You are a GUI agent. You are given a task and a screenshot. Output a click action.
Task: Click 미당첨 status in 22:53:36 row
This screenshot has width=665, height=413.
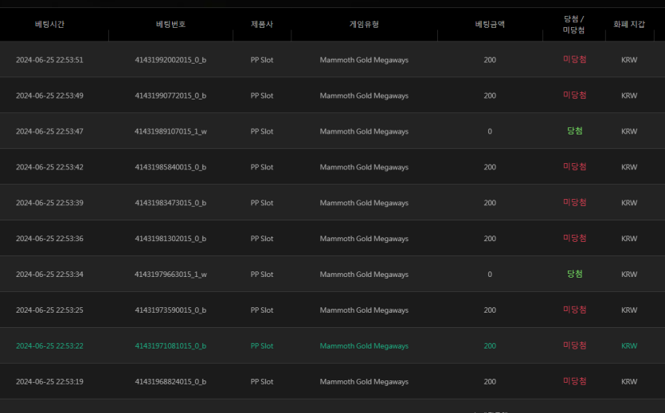(575, 238)
